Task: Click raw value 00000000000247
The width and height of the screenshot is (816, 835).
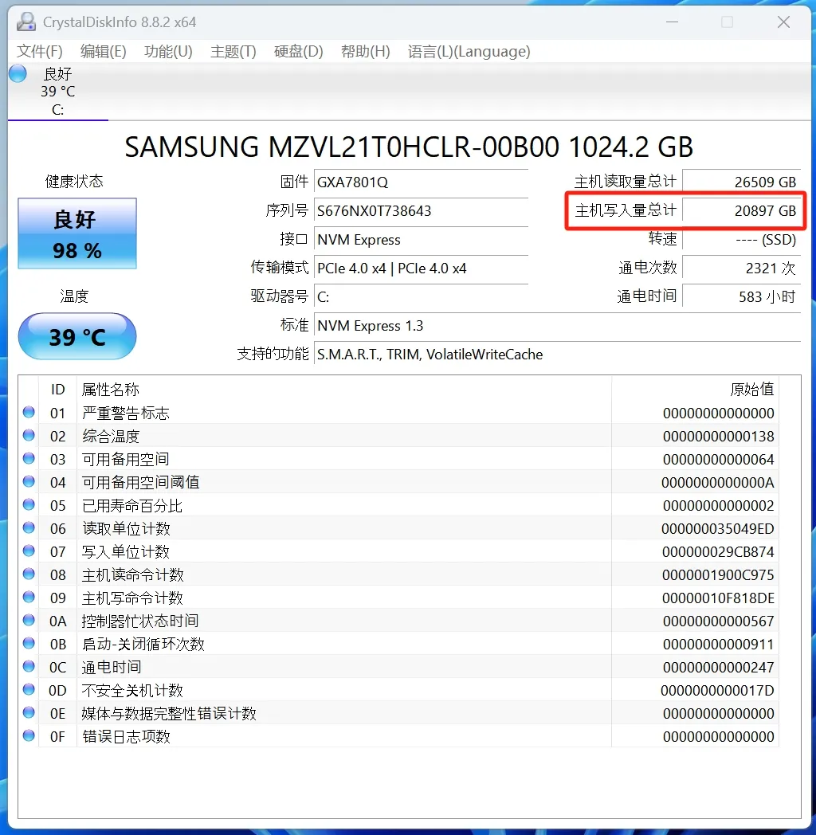Action: (x=718, y=668)
